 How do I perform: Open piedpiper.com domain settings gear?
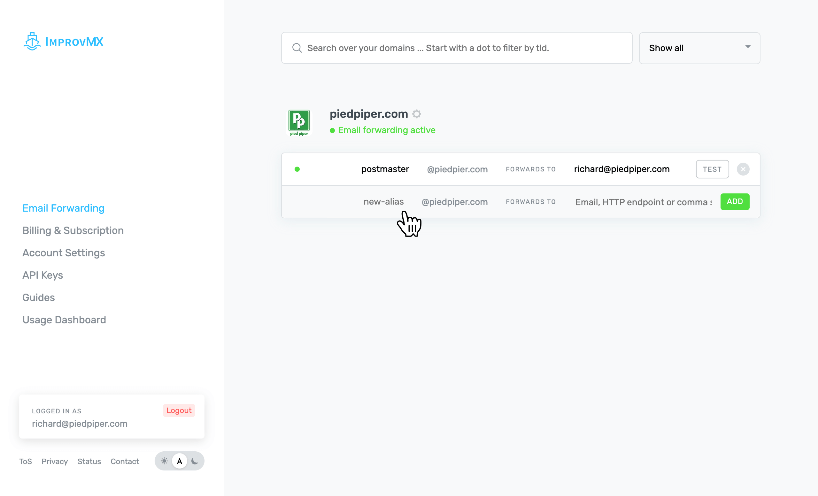click(x=417, y=114)
